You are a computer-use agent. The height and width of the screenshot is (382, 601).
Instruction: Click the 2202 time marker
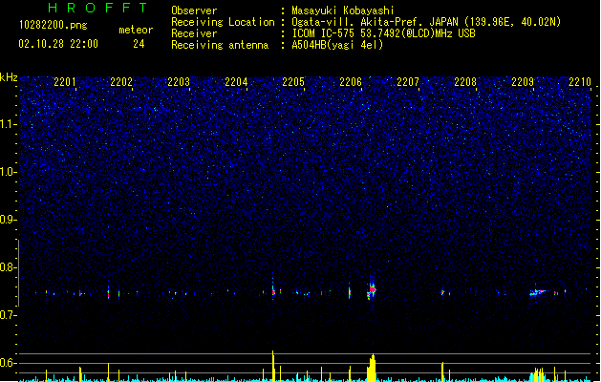(121, 81)
